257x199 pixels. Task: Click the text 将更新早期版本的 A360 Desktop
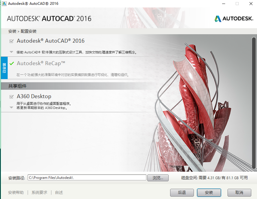point(42,108)
